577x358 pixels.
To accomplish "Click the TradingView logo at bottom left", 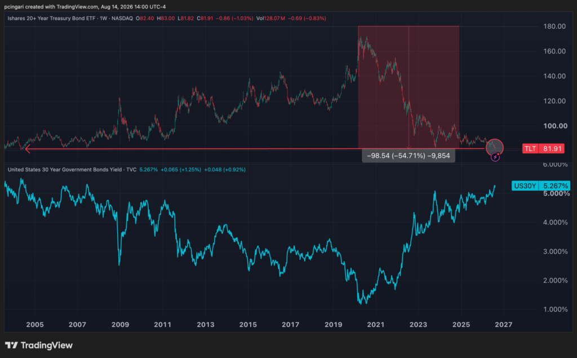I will (x=39, y=345).
